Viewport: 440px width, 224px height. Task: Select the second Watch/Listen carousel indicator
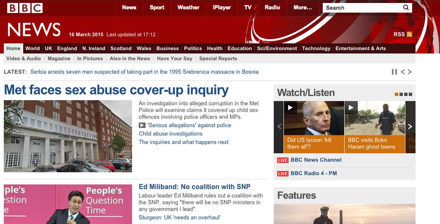pyautogui.click(x=401, y=94)
